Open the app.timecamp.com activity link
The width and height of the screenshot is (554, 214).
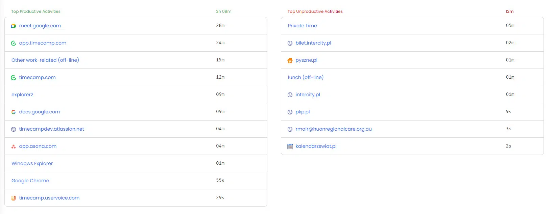(43, 43)
